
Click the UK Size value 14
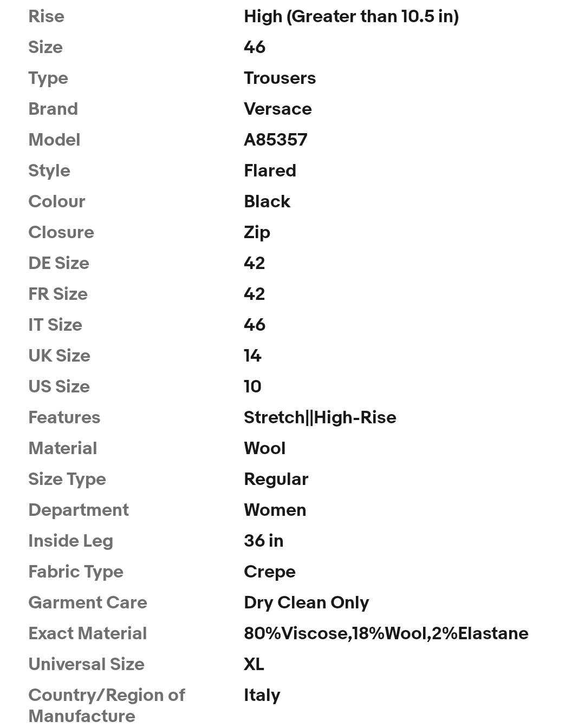click(x=252, y=356)
